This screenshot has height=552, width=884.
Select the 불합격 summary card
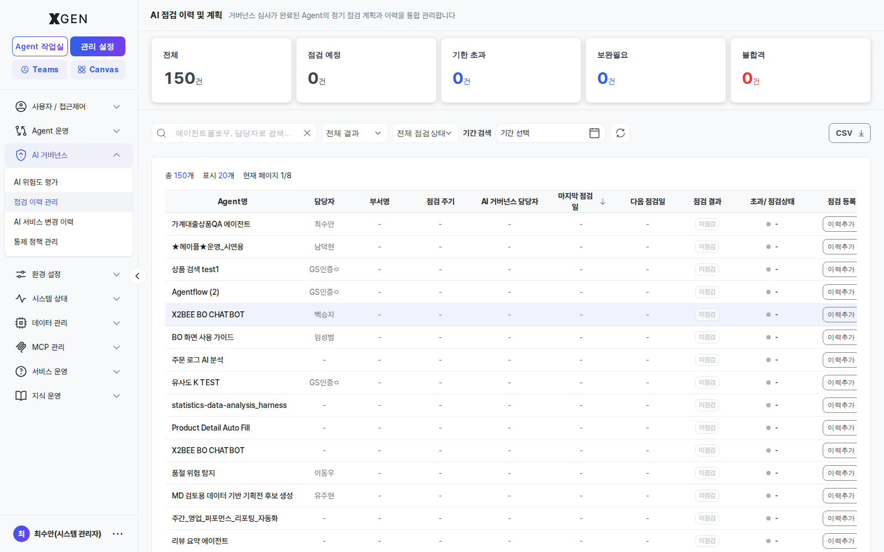[x=801, y=70]
